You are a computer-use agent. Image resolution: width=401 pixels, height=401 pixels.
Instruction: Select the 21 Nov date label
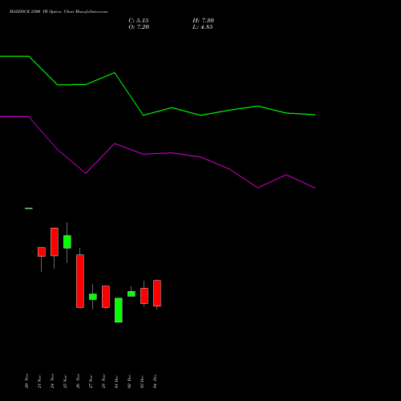tap(39, 382)
